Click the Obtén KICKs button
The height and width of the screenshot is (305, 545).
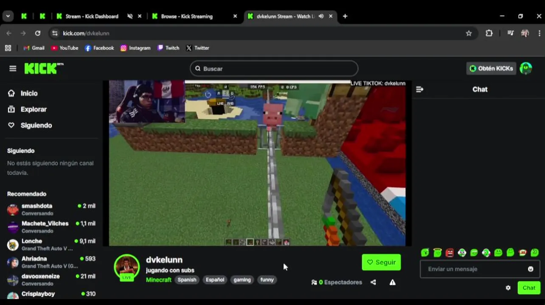point(491,69)
